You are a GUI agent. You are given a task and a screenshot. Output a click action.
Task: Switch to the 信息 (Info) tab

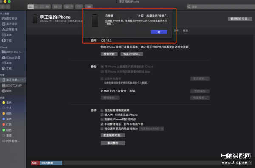[x=185, y=31]
